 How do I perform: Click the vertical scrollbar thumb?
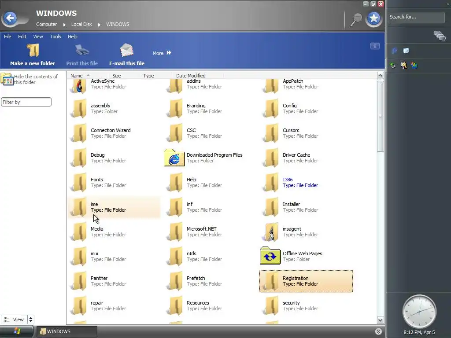click(380, 116)
